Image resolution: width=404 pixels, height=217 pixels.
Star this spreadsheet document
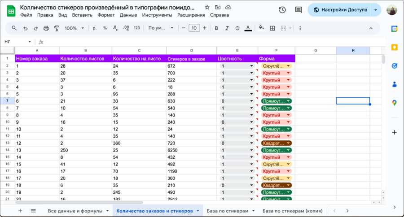(x=207, y=8)
